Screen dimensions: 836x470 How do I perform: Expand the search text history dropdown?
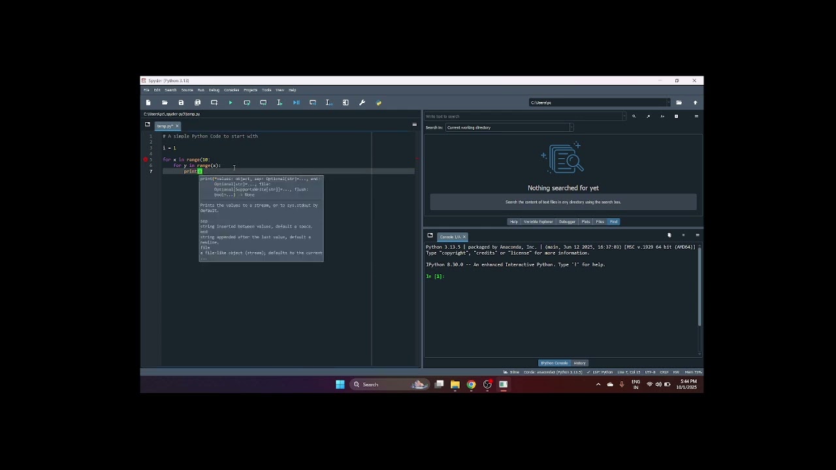(x=624, y=116)
